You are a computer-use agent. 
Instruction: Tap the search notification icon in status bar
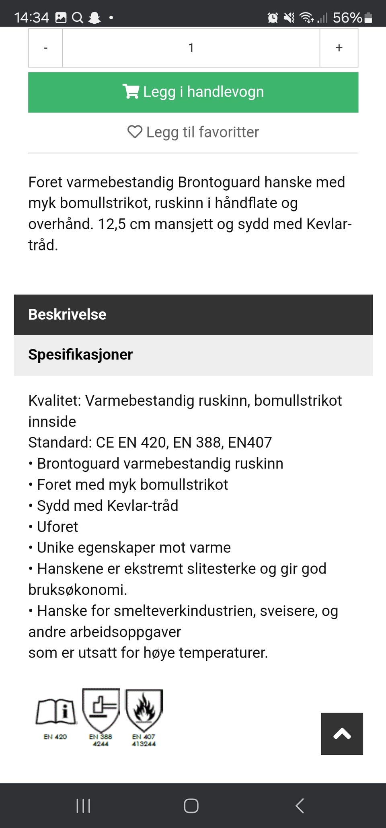(x=77, y=18)
